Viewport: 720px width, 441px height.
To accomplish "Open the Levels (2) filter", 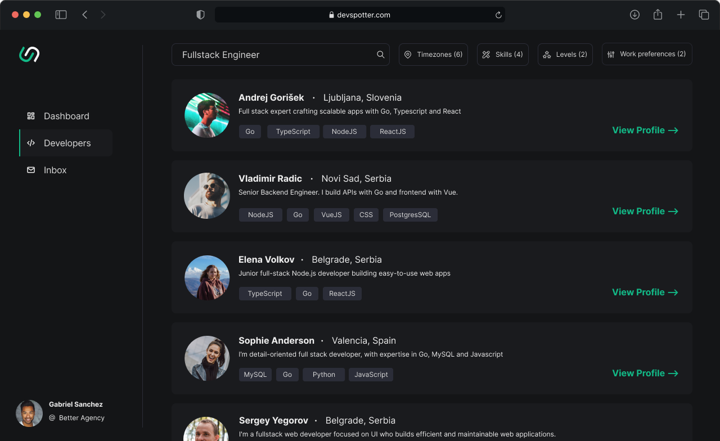I will [x=565, y=55].
